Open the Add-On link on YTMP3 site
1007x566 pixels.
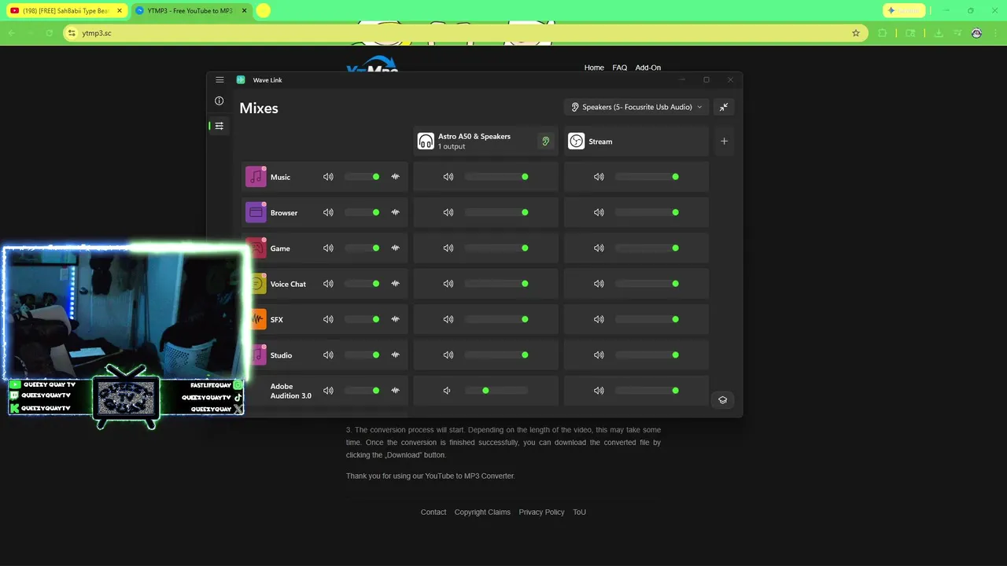click(648, 68)
